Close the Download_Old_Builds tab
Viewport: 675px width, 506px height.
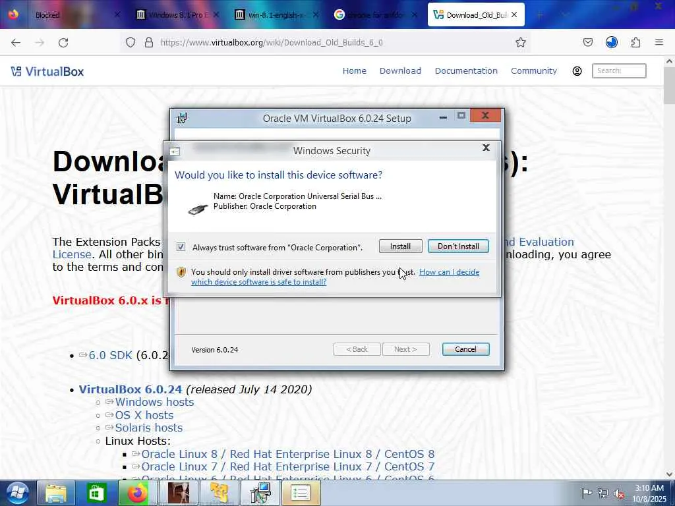point(514,14)
